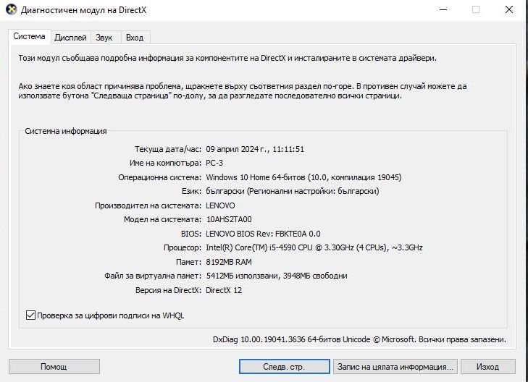Click the processor value Intel Core i5-4590

[x=314, y=247]
